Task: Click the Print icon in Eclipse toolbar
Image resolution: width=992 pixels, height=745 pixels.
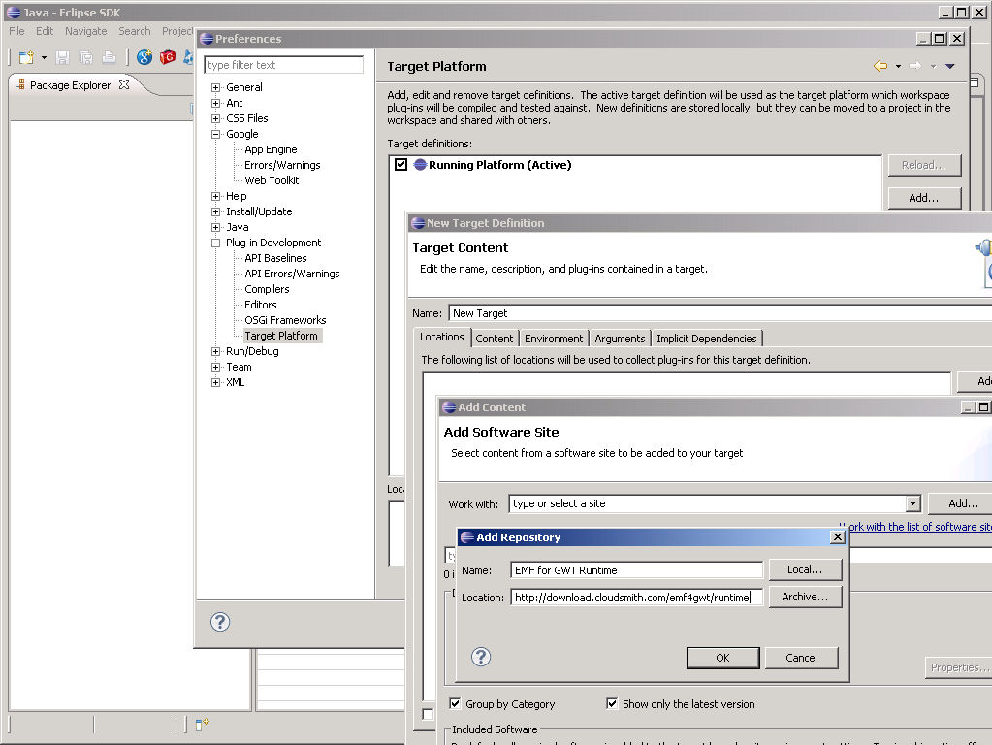Action: coord(109,57)
